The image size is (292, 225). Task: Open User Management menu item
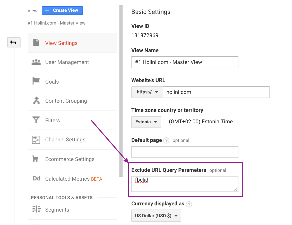(73, 62)
